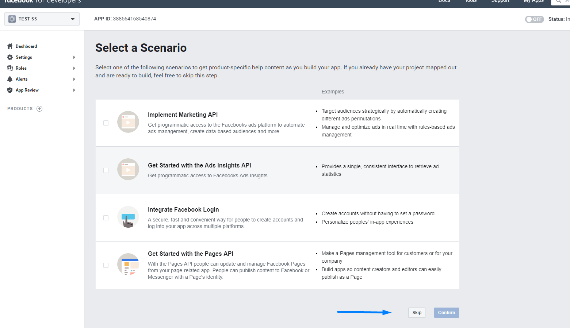Click the Alerts bell icon
Image resolution: width=570 pixels, height=328 pixels.
(x=10, y=79)
